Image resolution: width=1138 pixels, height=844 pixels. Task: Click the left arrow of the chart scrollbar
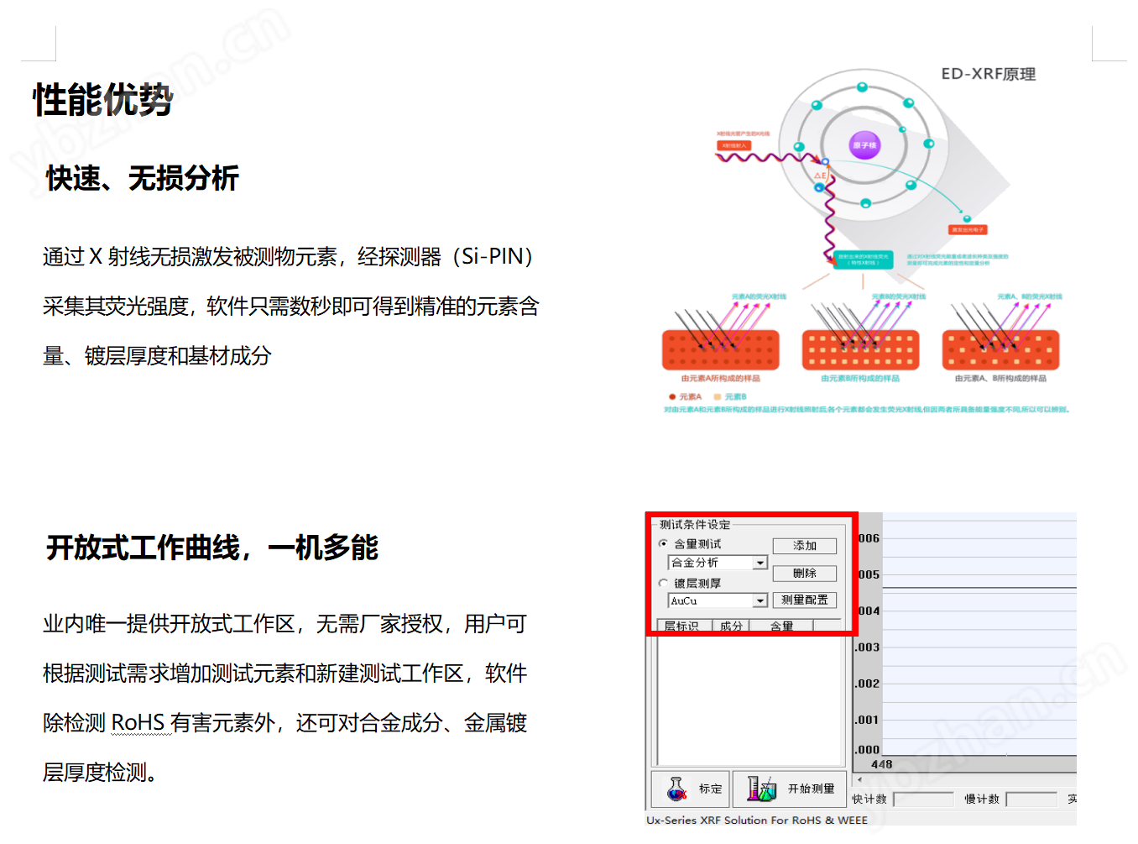(859, 780)
